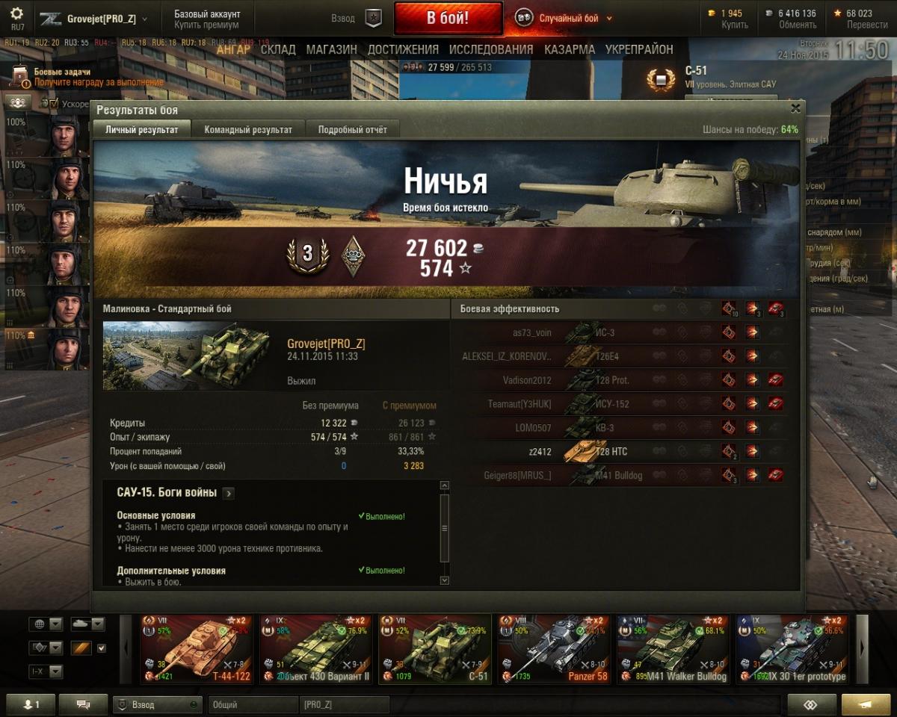This screenshot has height=717, width=897.
Task: Open the I-X tier filter dropdown
Action: (x=46, y=671)
